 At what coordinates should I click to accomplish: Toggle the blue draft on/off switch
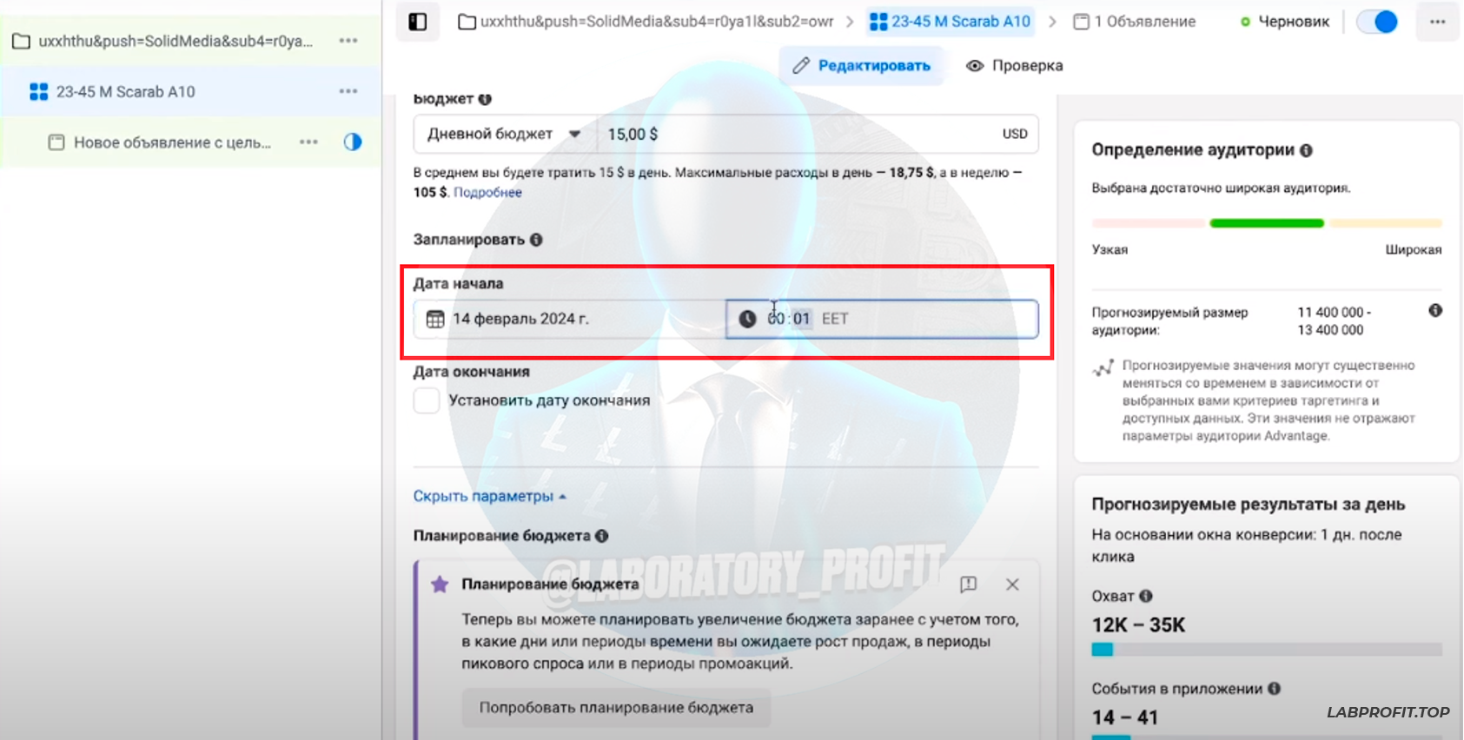click(1377, 22)
